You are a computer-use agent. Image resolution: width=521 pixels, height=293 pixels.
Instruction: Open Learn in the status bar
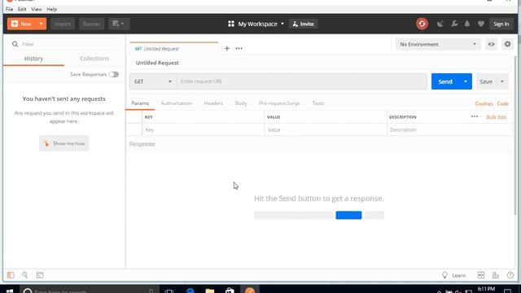point(454,275)
